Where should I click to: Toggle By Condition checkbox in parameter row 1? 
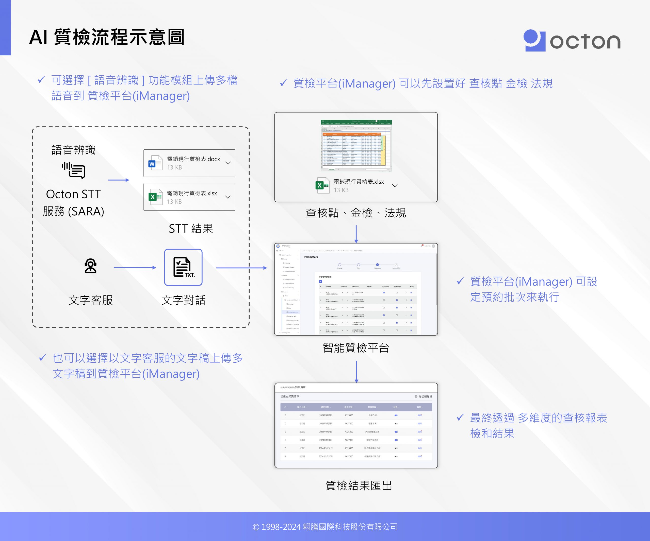[x=384, y=292]
